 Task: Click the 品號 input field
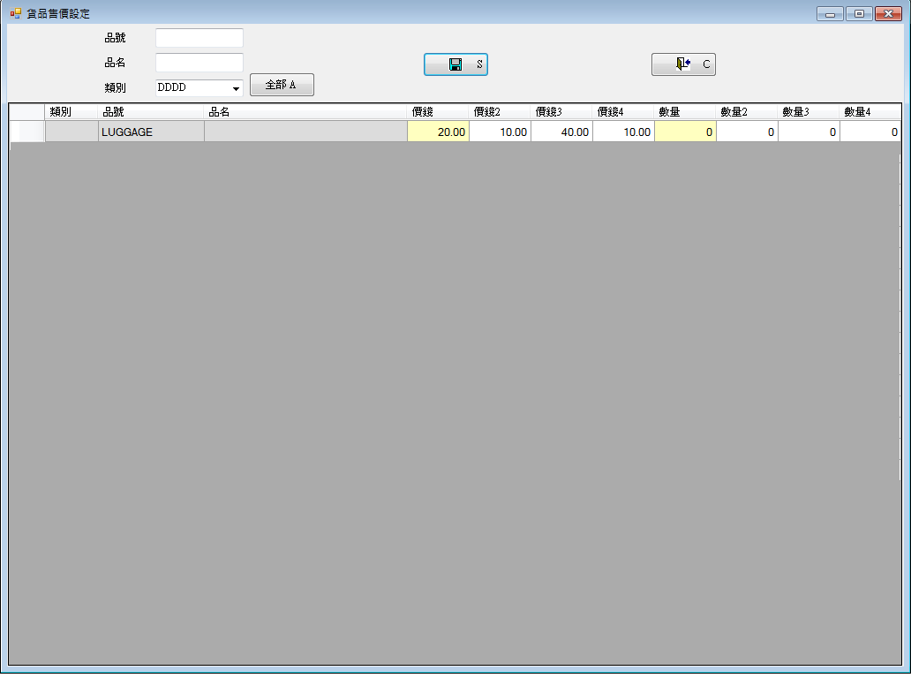pyautogui.click(x=199, y=38)
